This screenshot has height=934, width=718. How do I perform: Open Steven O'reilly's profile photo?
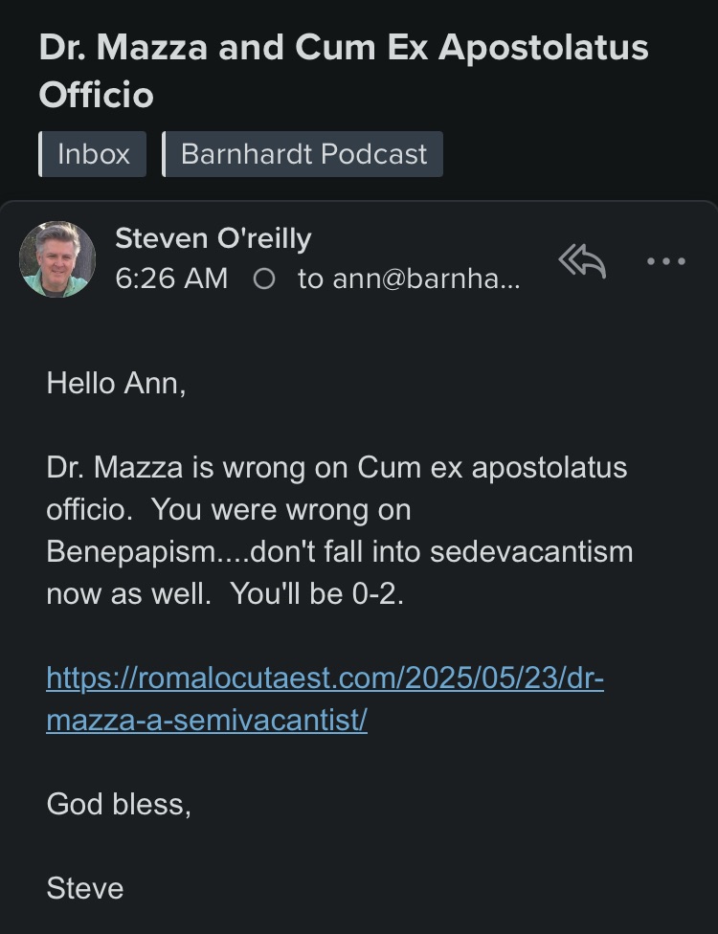click(57, 259)
